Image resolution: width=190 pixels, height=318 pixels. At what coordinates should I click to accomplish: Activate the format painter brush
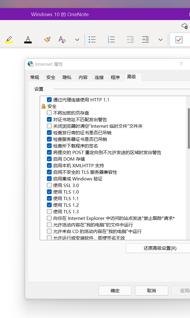pos(47,39)
